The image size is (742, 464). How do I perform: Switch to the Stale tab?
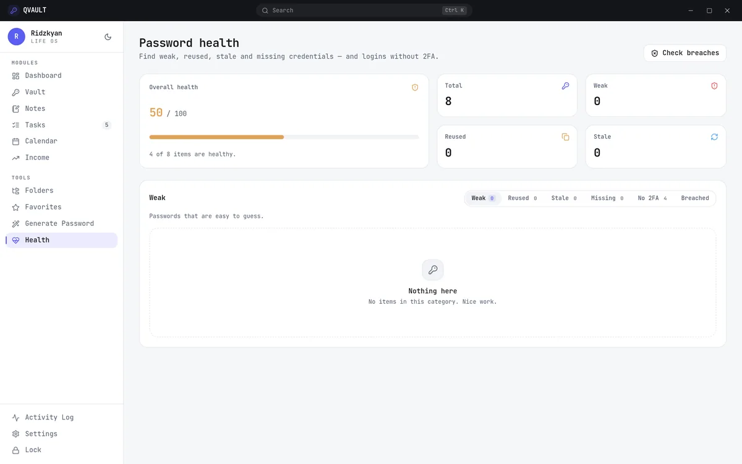pyautogui.click(x=564, y=198)
